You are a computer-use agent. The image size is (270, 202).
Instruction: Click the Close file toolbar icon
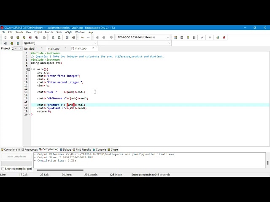pyautogui.click(x=30, y=37)
